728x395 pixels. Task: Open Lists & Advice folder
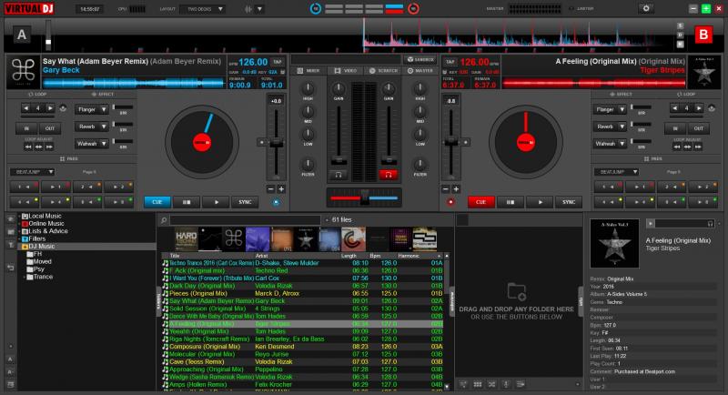[48, 230]
